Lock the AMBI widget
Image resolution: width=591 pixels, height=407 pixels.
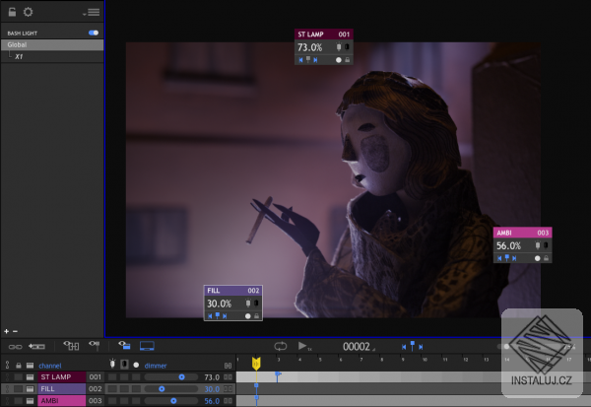(x=546, y=258)
